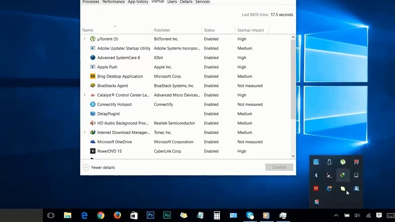Click the PowerDVD 15 icon

click(x=93, y=151)
